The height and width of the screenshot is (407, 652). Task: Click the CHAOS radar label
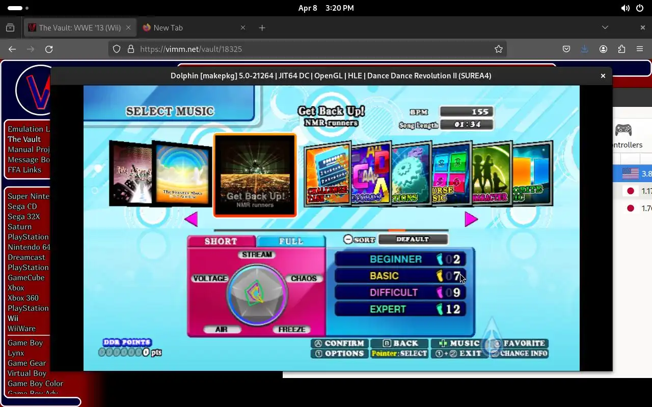click(304, 278)
